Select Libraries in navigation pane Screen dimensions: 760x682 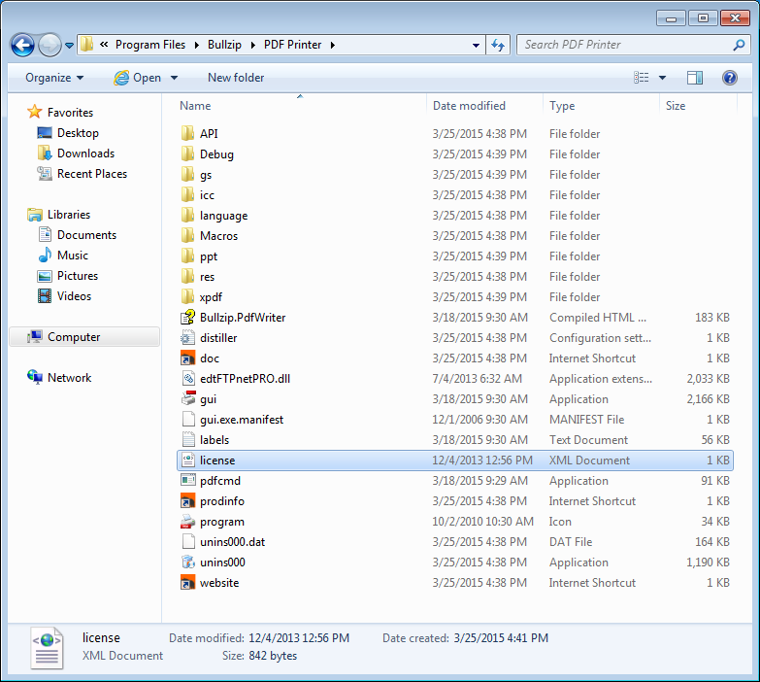tap(59, 215)
